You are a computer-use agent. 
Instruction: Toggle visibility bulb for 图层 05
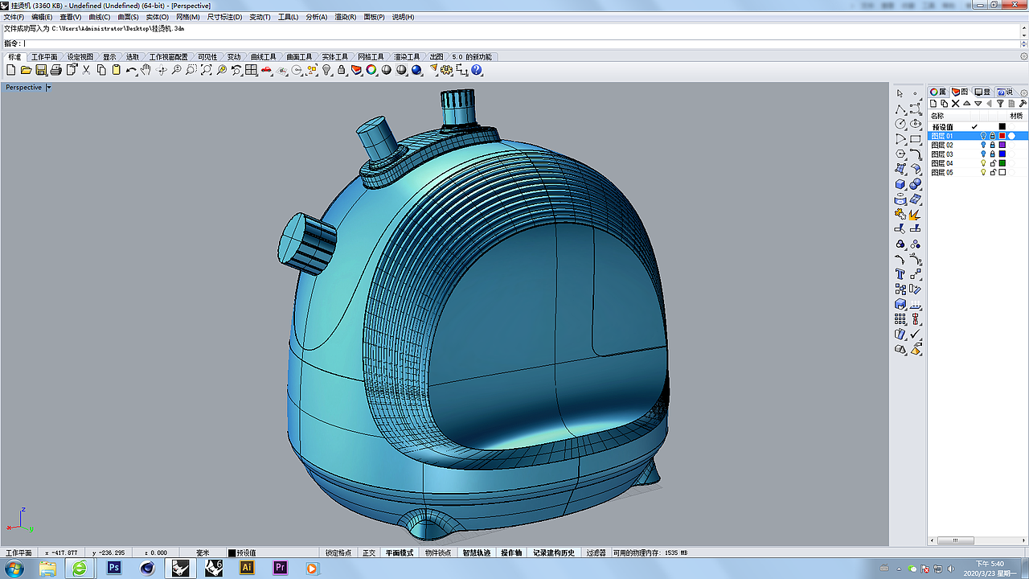983,172
